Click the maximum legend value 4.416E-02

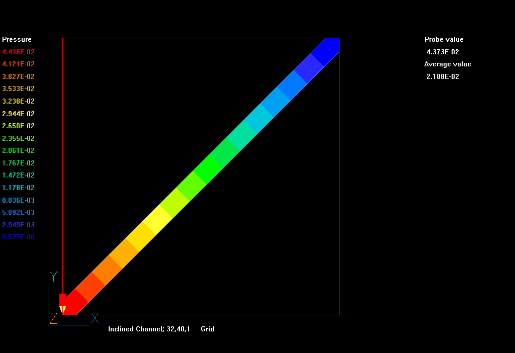pos(19,52)
